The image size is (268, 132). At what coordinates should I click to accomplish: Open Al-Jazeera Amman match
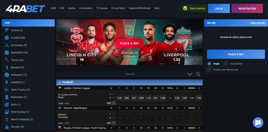(68, 96)
